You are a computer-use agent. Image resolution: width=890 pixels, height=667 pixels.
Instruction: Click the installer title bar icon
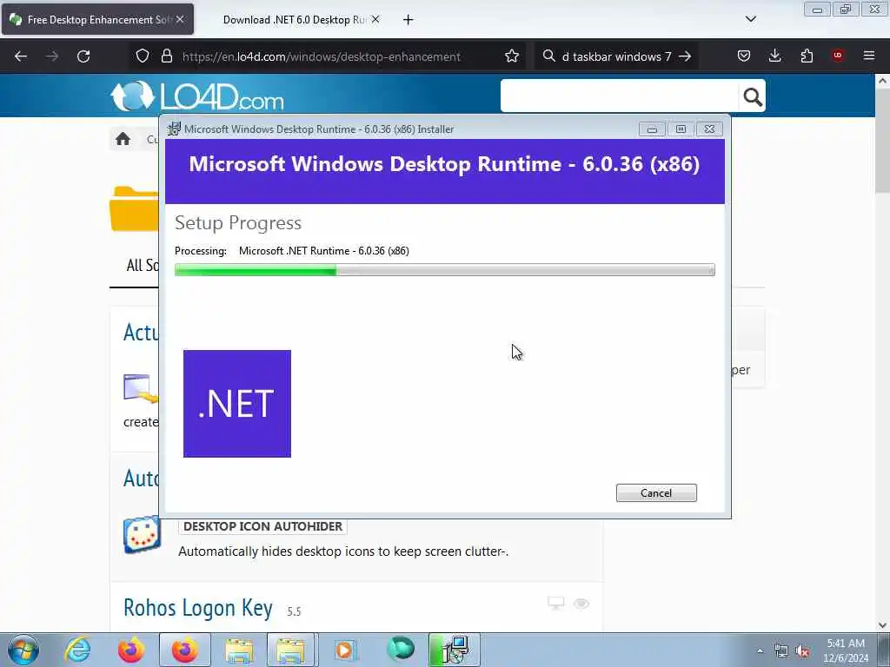(x=174, y=129)
